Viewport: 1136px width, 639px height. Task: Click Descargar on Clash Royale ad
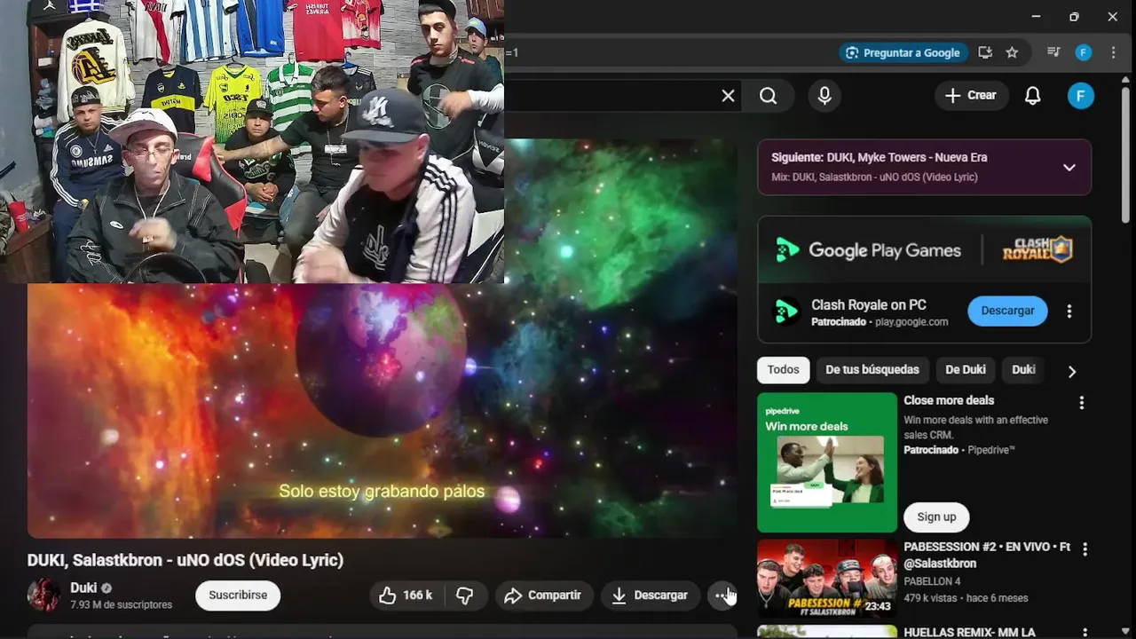coord(1007,311)
